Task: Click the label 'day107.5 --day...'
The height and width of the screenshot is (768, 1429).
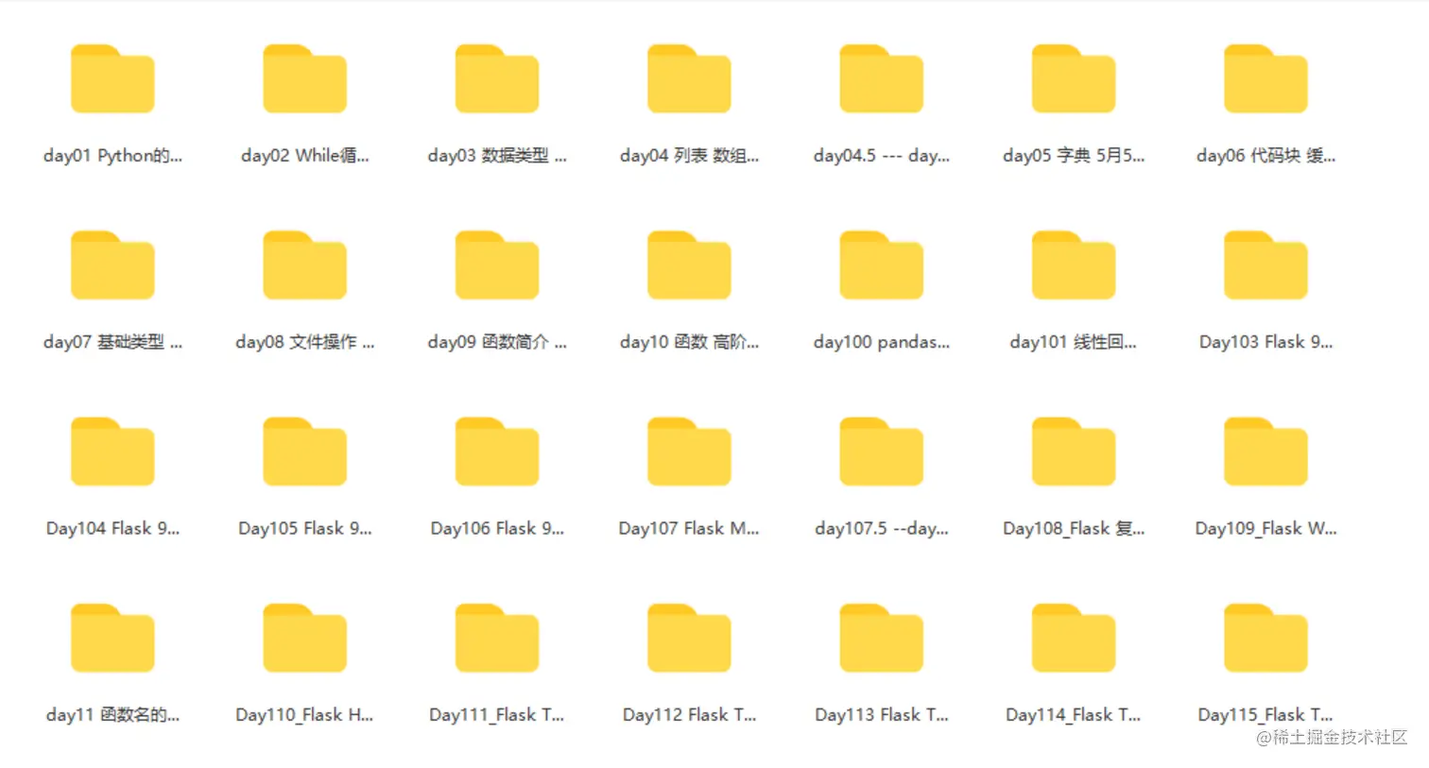Action: [x=882, y=528]
